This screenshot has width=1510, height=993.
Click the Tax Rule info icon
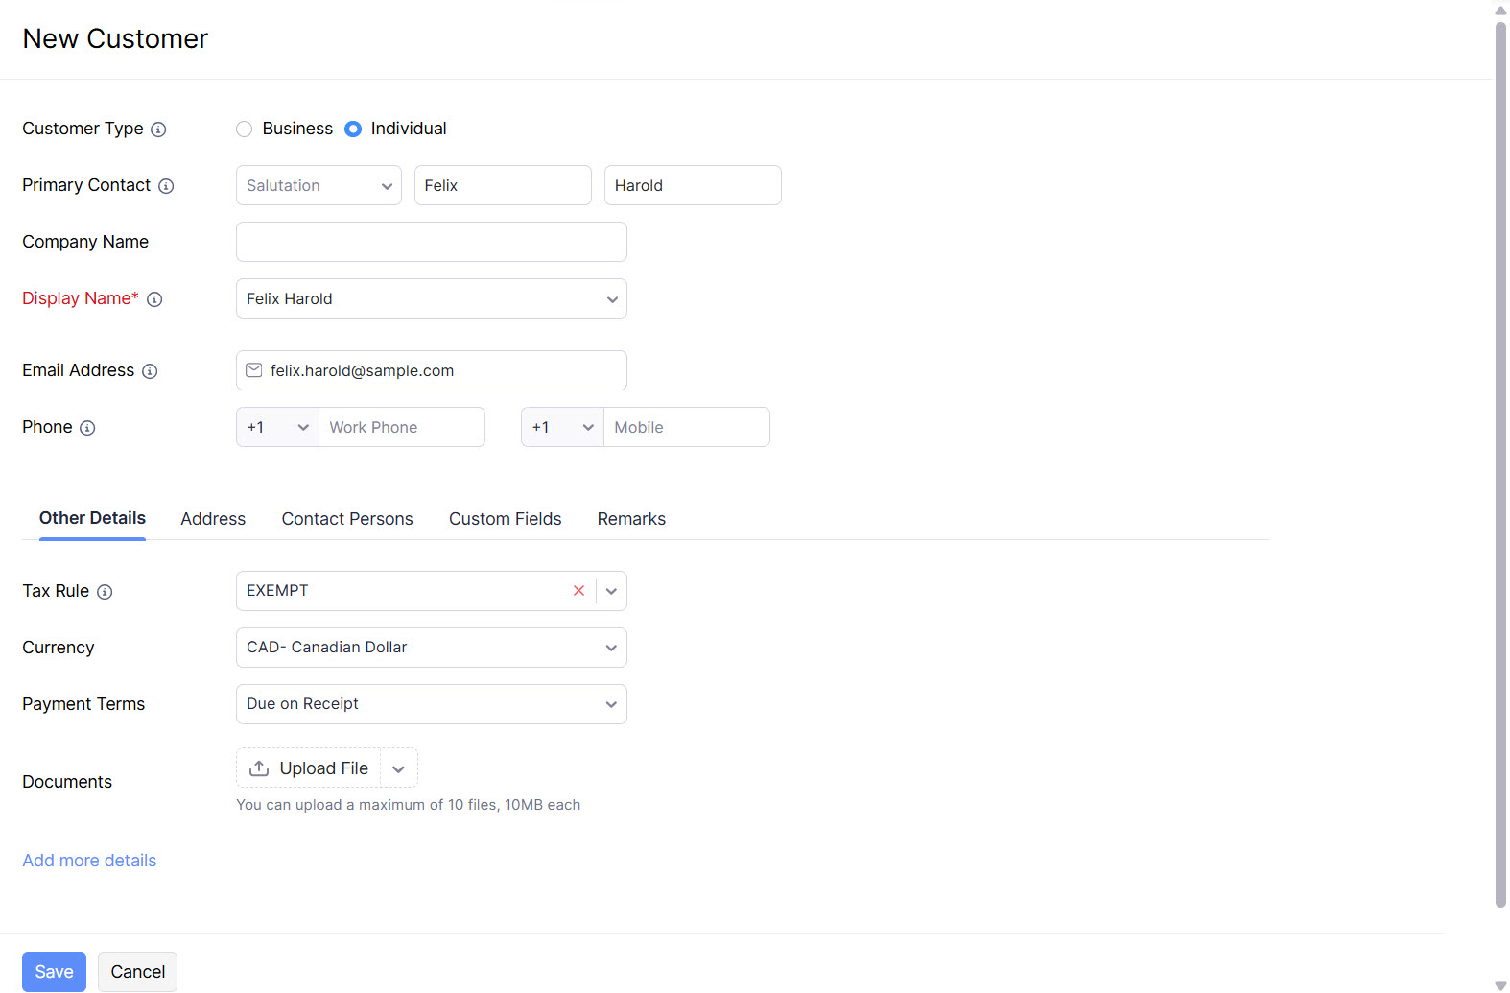point(105,592)
